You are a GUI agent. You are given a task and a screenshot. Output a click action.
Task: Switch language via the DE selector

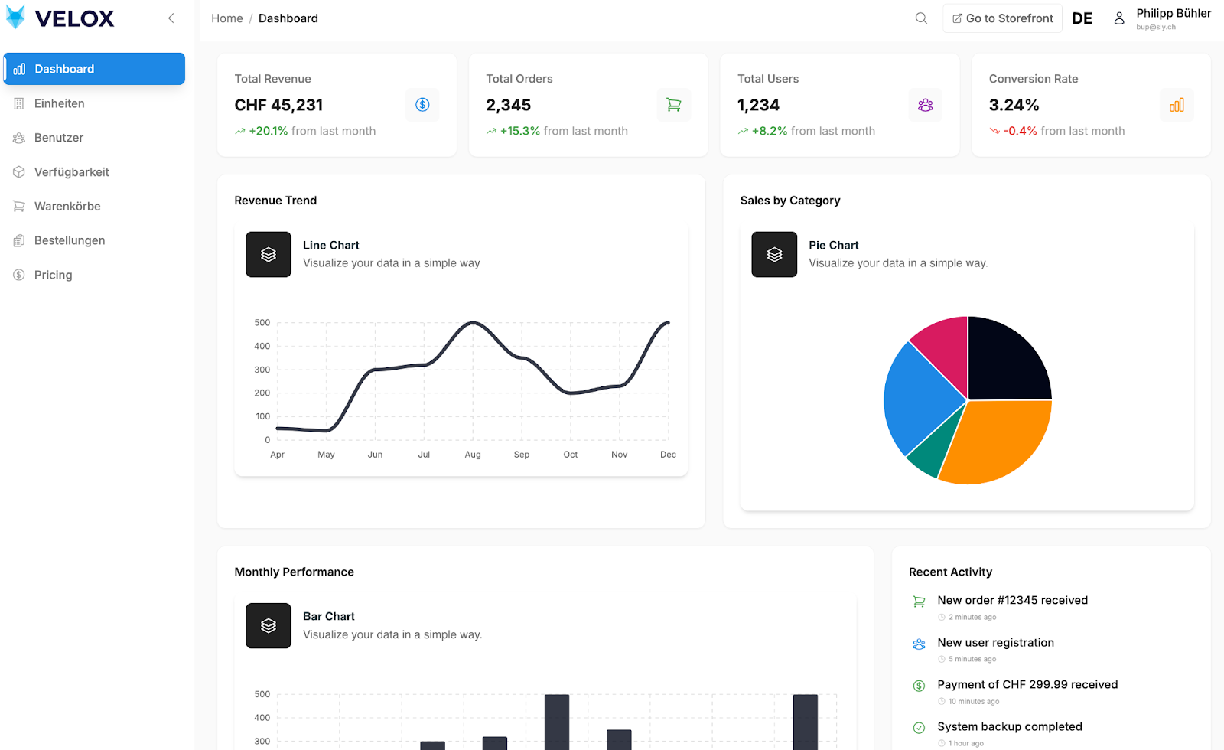tap(1082, 18)
